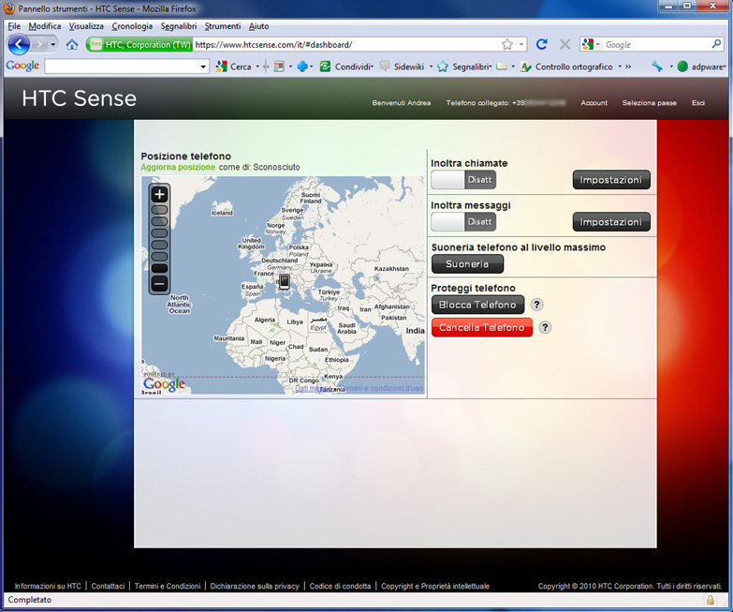Open the Aiuto menu
This screenshot has width=733, height=612.
click(258, 26)
